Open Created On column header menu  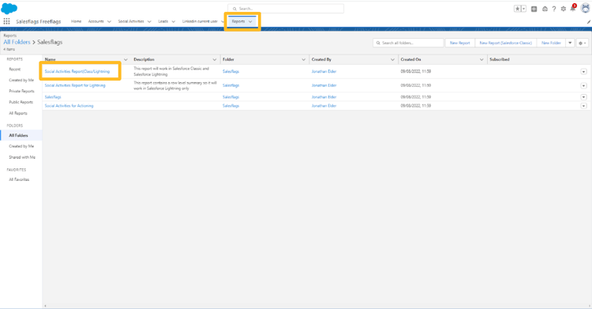(481, 59)
